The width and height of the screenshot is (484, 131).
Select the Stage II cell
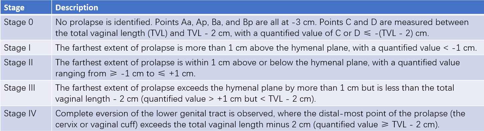tap(26, 68)
